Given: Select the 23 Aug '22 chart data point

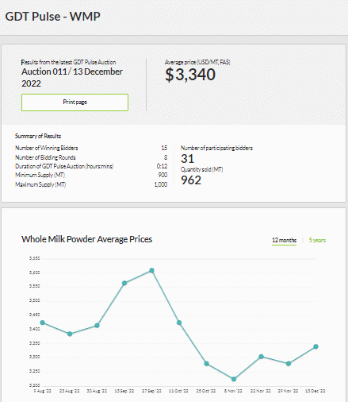Looking at the screenshot, I should pyautogui.click(x=70, y=334).
